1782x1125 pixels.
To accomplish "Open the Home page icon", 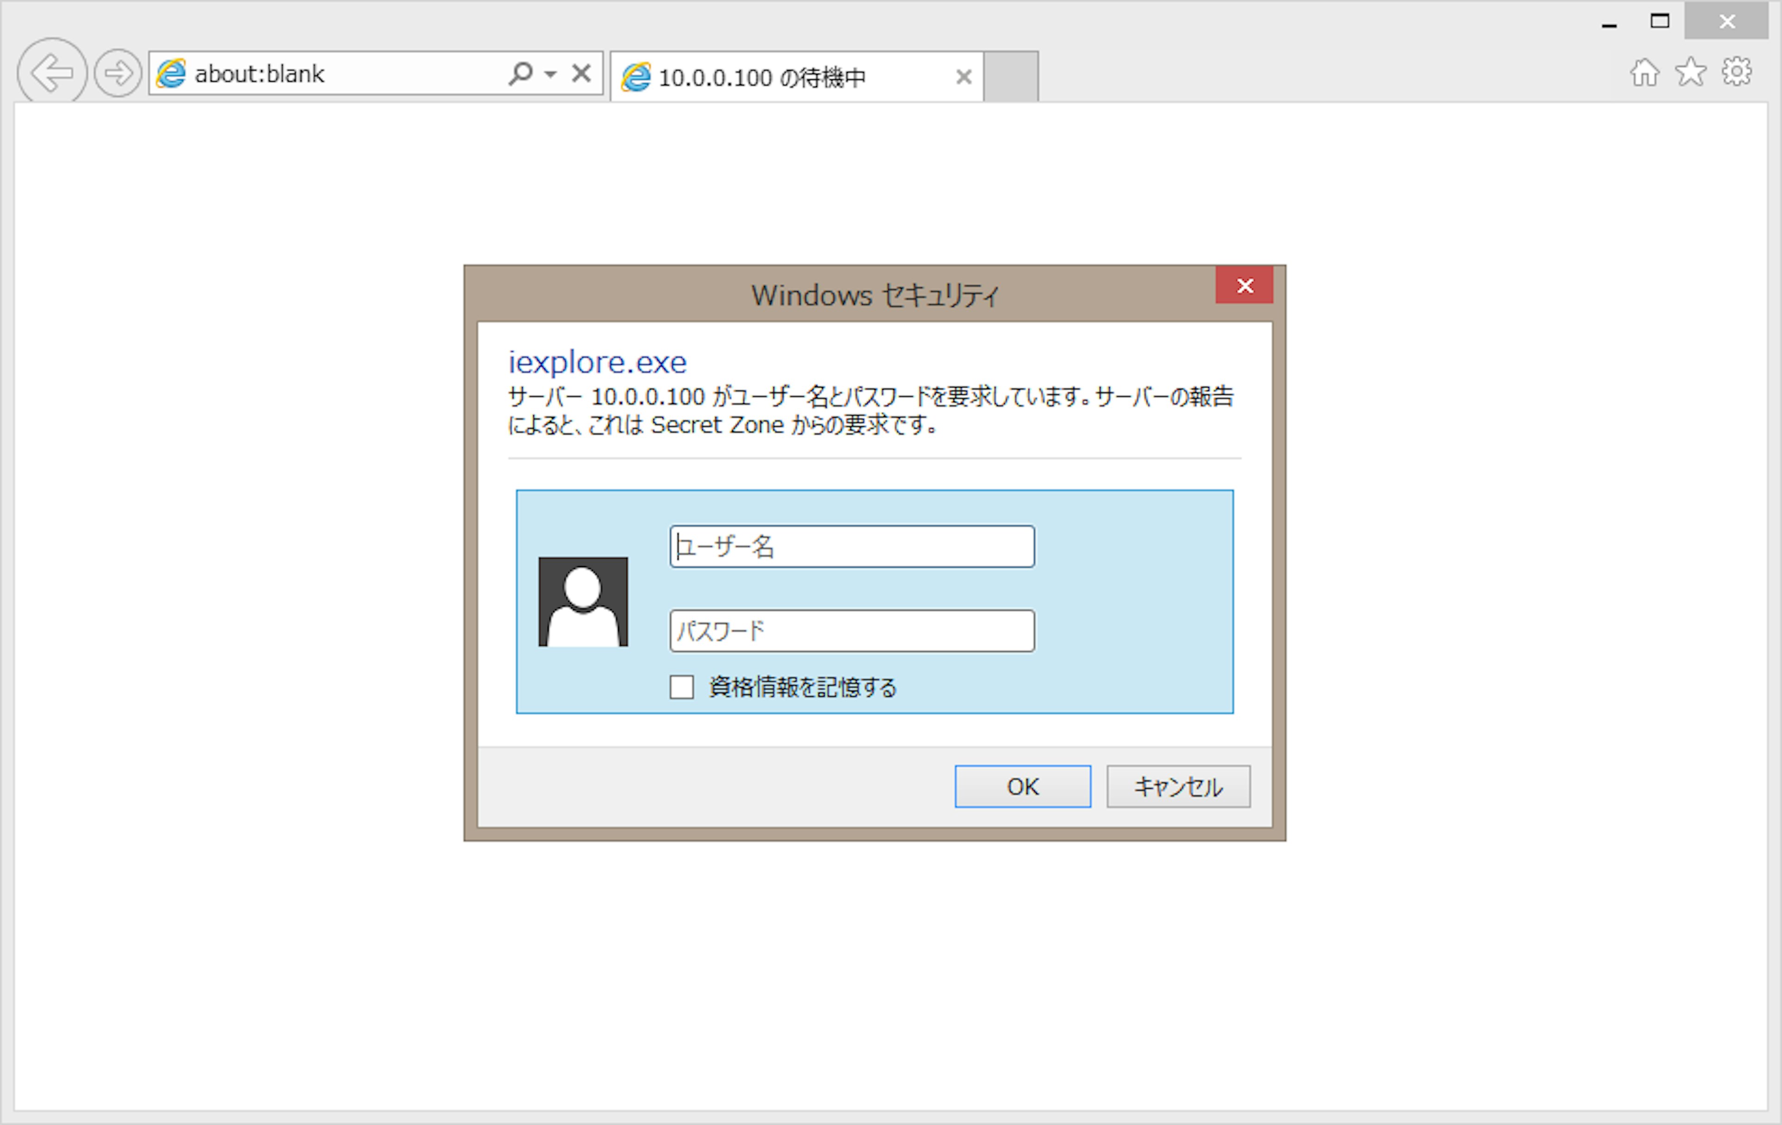I will tap(1644, 72).
